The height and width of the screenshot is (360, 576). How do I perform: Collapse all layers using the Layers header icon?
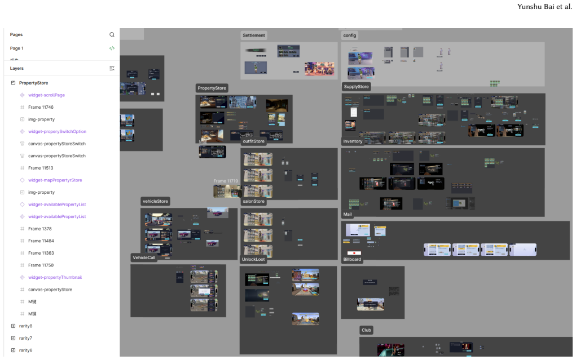tap(112, 68)
